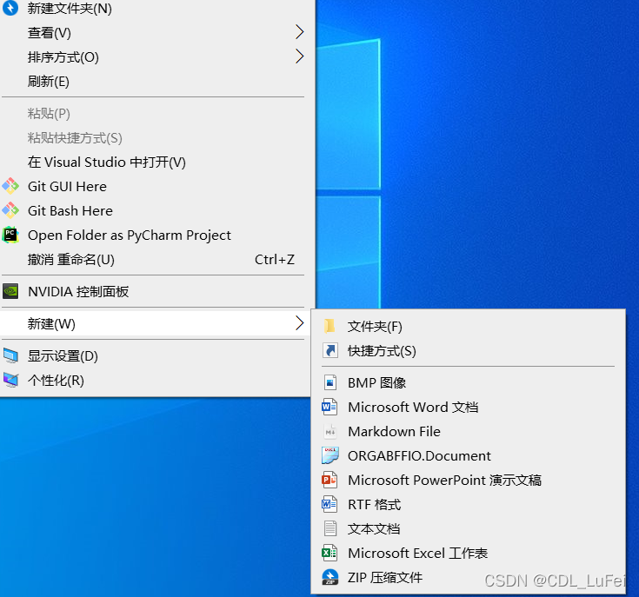The height and width of the screenshot is (597, 639).
Task: Click the ORGABFFIO.Document icon
Action: 330,455
